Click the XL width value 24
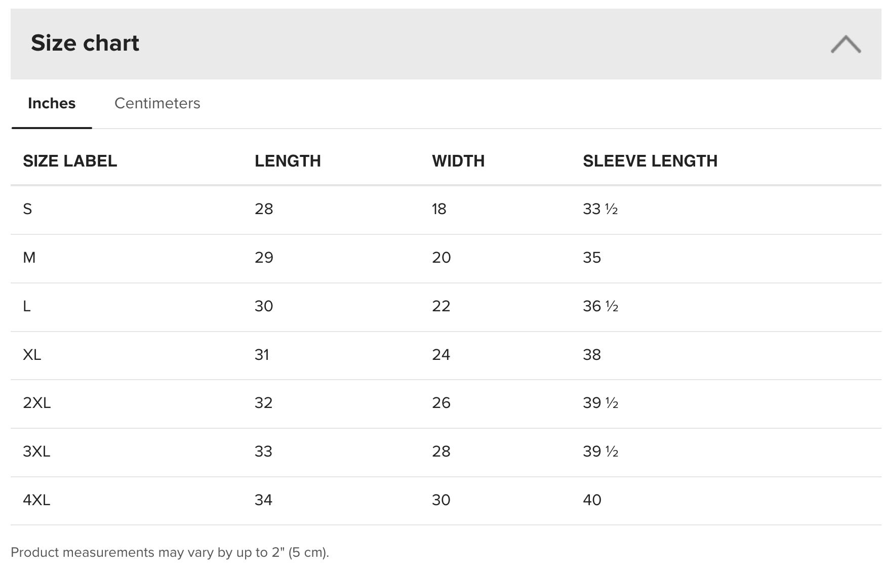This screenshot has width=883, height=575. point(441,355)
